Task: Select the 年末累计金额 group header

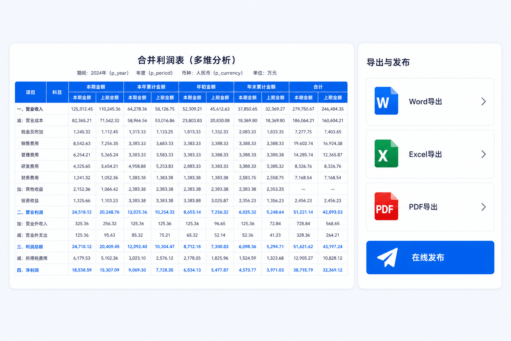Action: (x=261, y=87)
